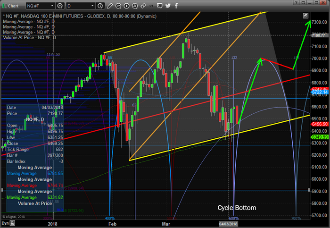This screenshot has width=330, height=228.
Task: Click the eSignal, 2018 copyright text
Action: (14, 217)
